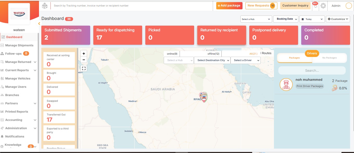Click the package scan icon beside the search bar

[45, 5]
